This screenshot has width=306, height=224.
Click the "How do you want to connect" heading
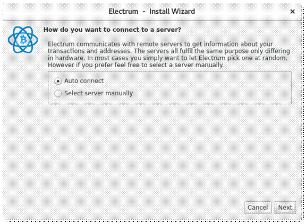[x=112, y=30]
